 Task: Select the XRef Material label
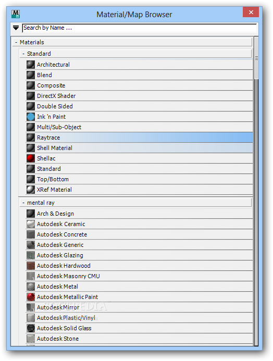(54, 190)
